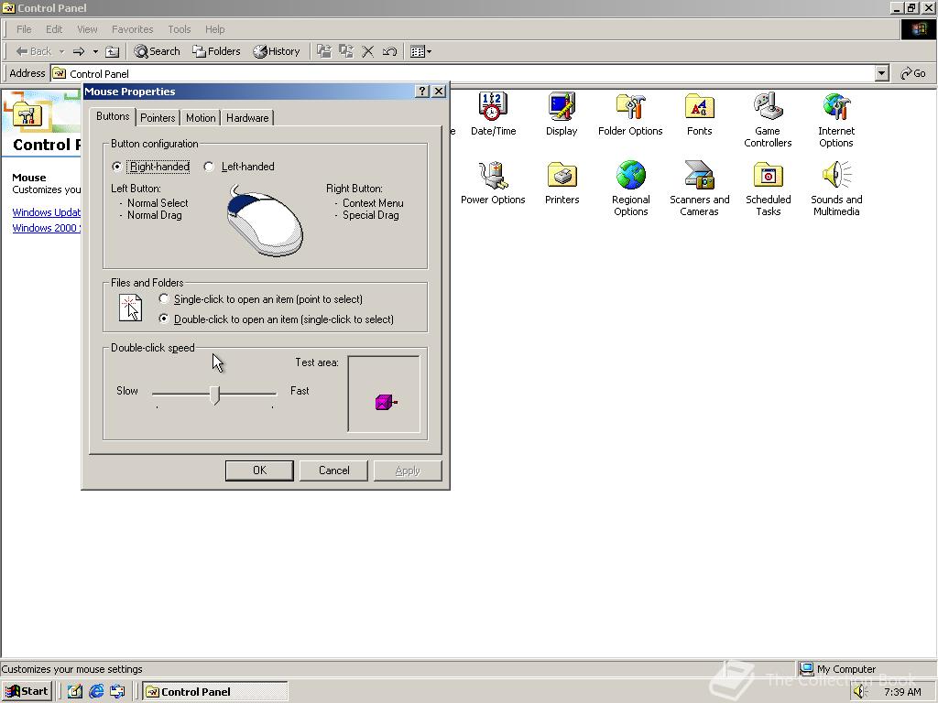Select the Right-handed radio button
Screen dimensions: 938x703
click(117, 167)
